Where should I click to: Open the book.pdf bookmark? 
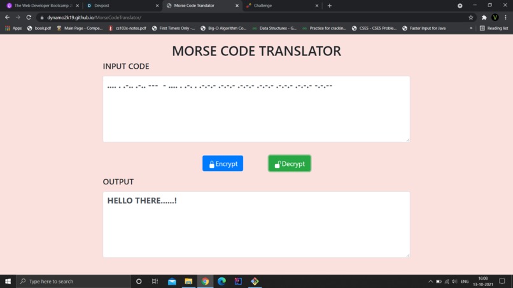point(39,28)
